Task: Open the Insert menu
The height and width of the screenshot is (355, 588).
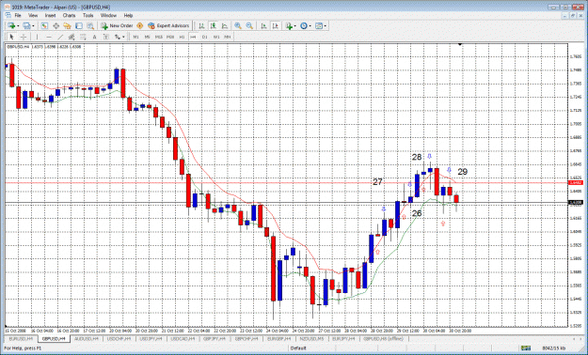Action: click(x=50, y=15)
